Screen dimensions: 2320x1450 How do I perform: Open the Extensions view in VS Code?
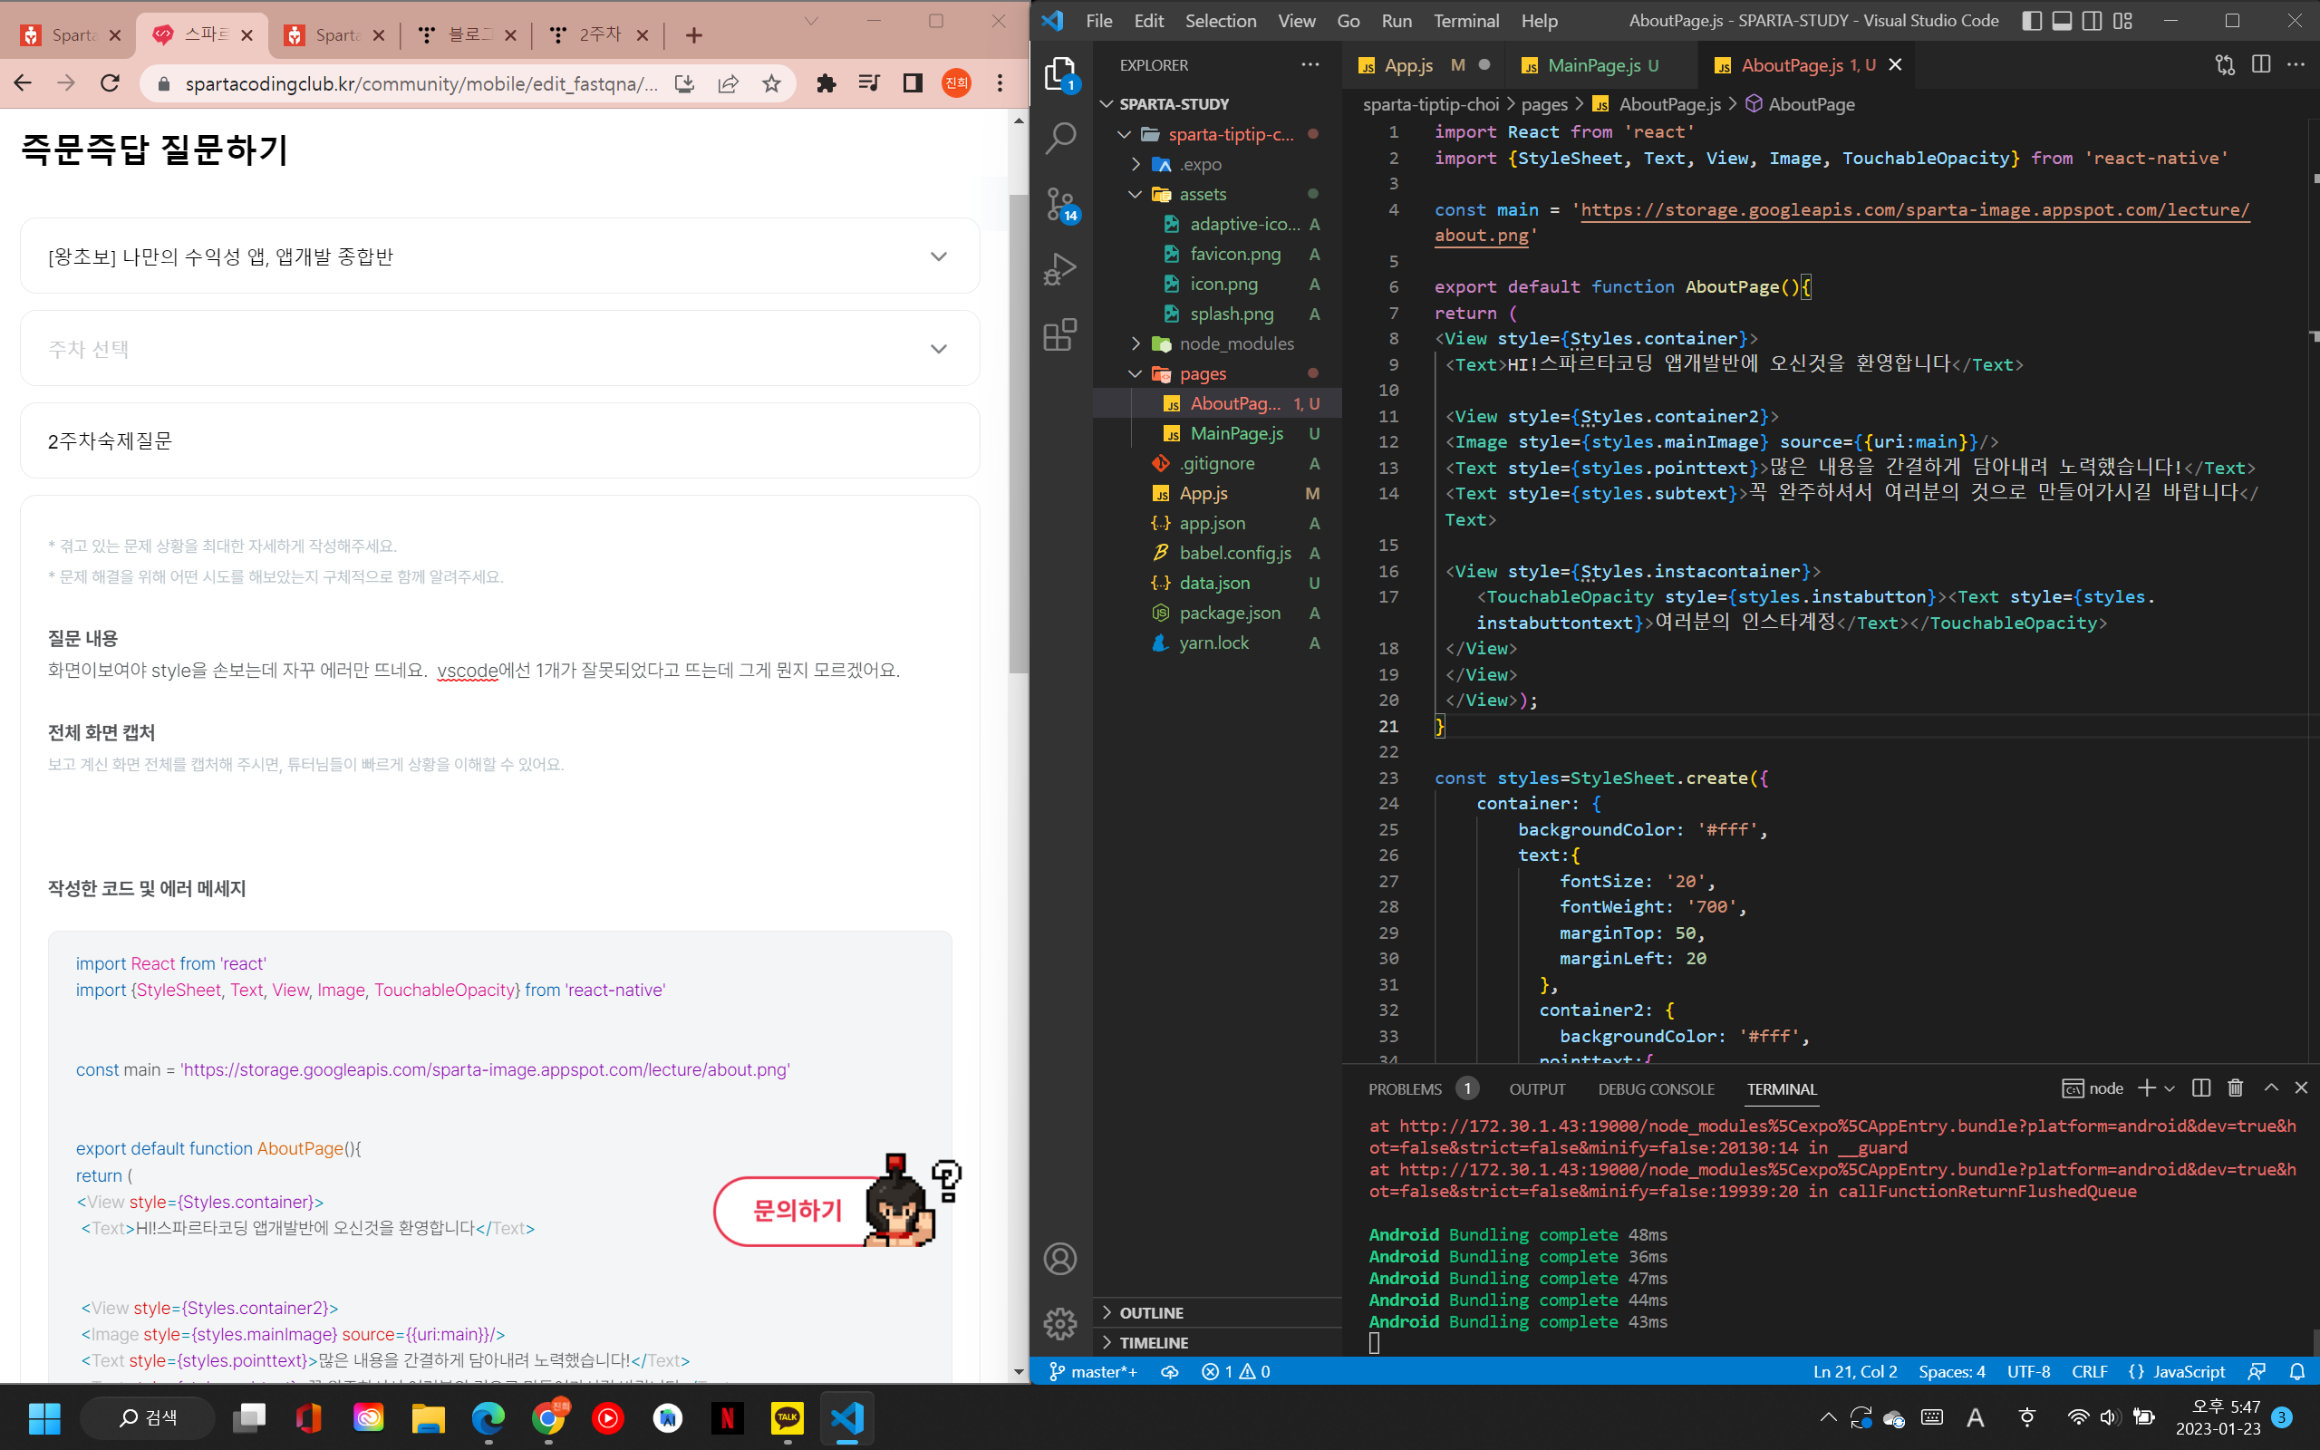[1060, 334]
